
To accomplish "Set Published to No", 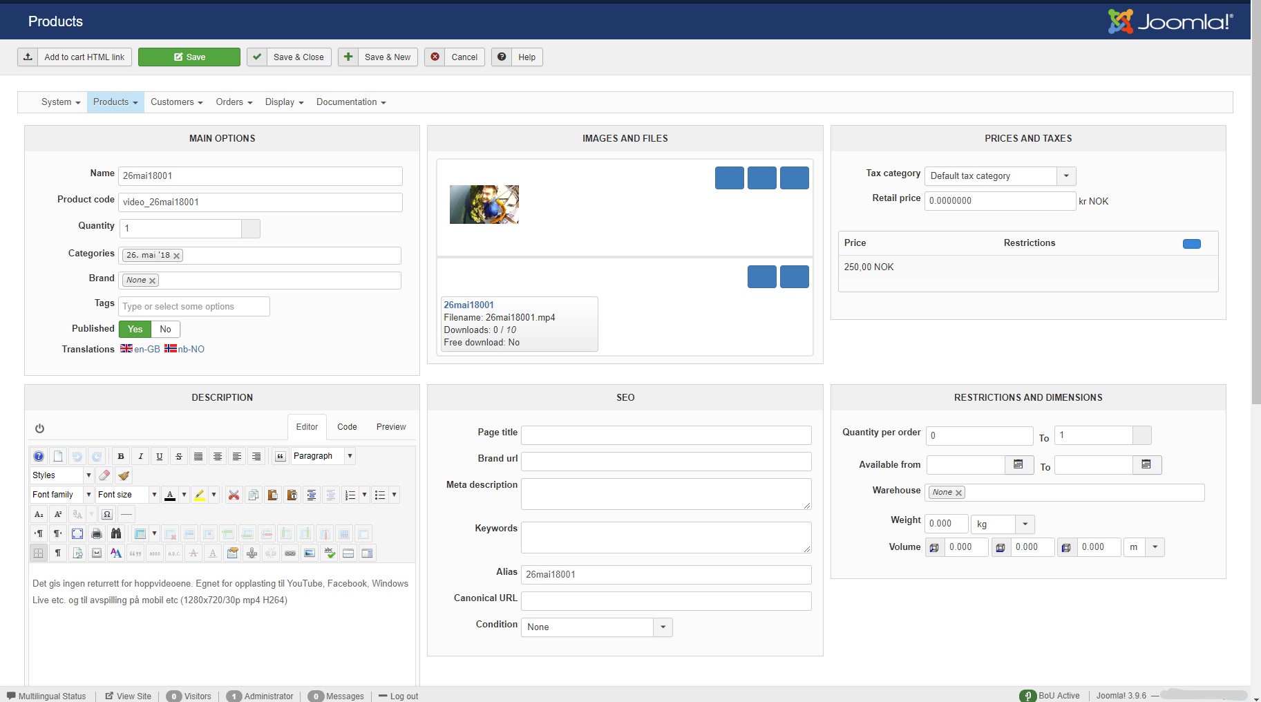I will (165, 330).
